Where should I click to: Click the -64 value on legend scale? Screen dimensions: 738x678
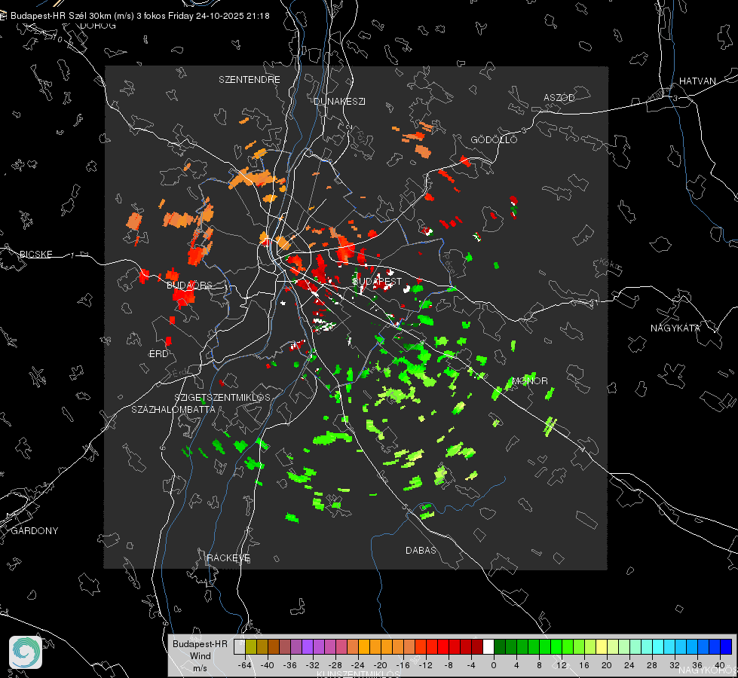tap(245, 665)
